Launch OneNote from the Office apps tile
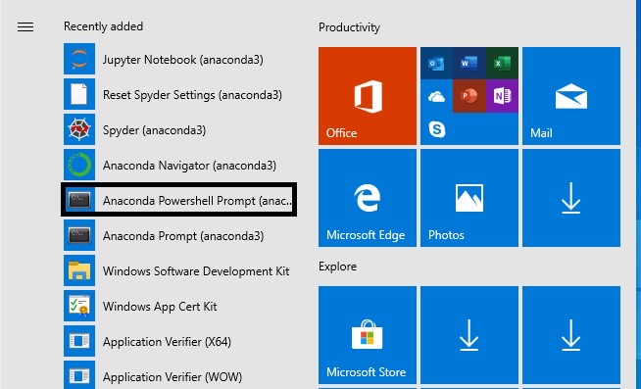 (502, 96)
